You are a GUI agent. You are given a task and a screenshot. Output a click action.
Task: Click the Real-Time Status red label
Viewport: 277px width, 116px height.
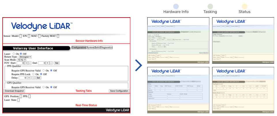click(x=86, y=105)
